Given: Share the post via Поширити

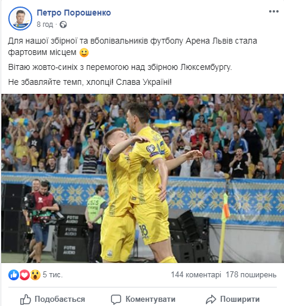Looking at the screenshot, I should (x=233, y=299).
